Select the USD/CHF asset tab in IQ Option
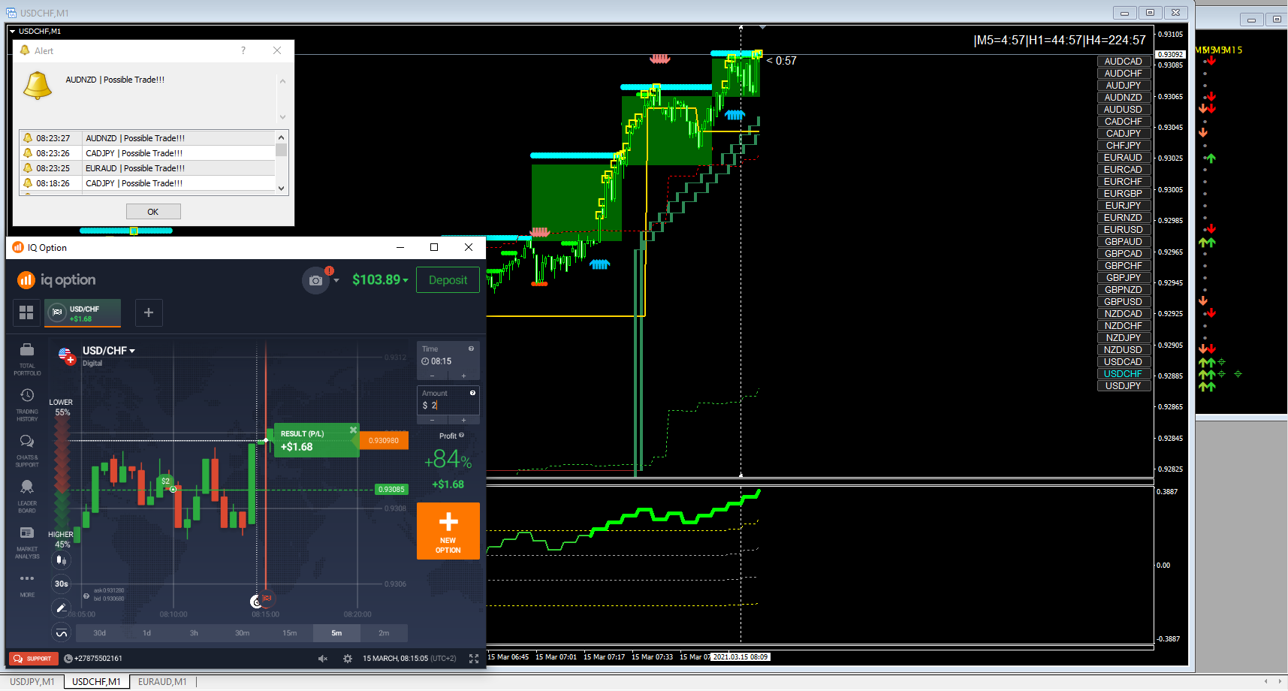The height and width of the screenshot is (691, 1288). click(83, 313)
